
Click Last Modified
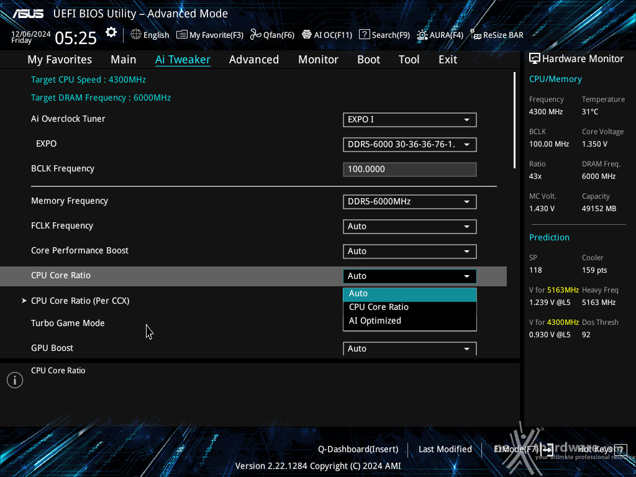(x=445, y=449)
